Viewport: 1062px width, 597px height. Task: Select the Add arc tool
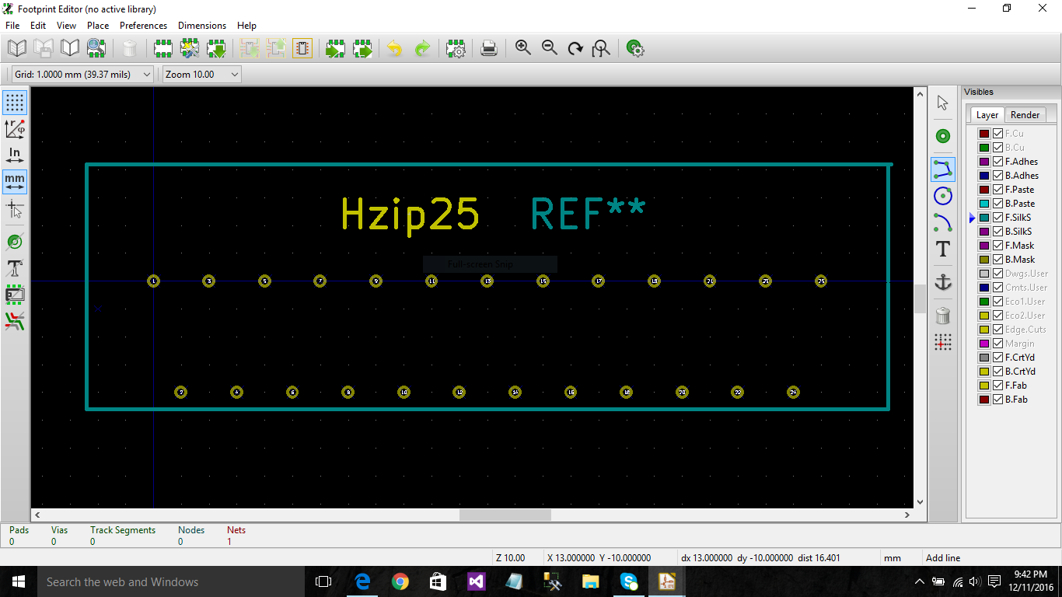point(943,222)
